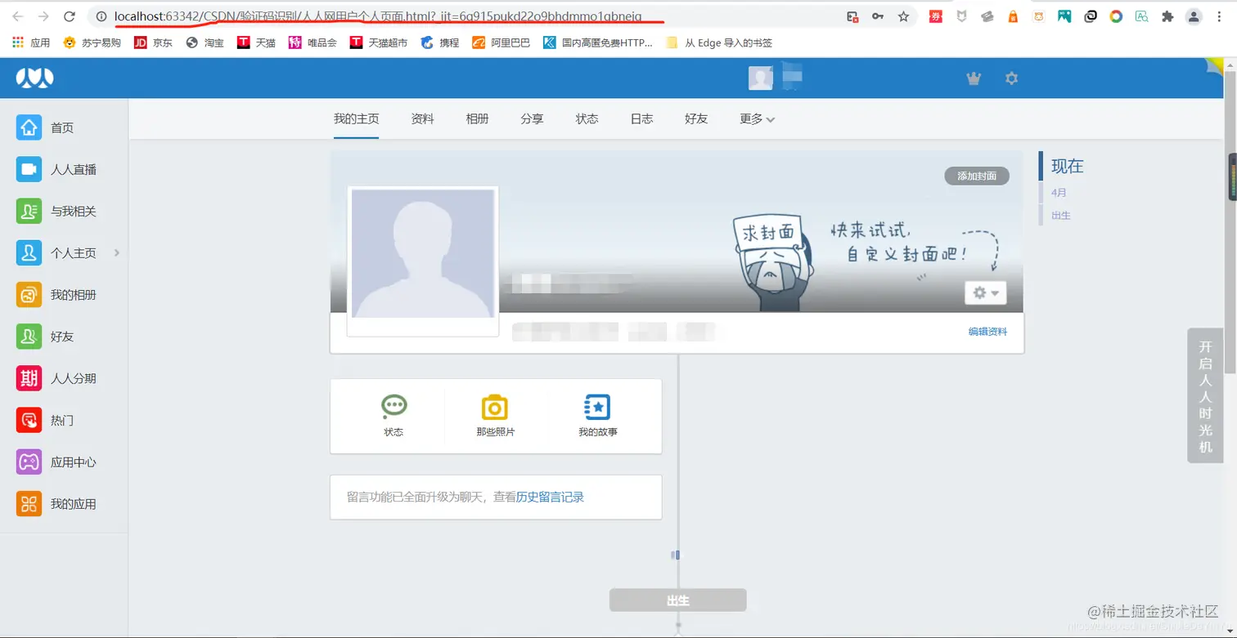1237x638 pixels.
Task: Open settings with the gear icon in header
Action: (x=1012, y=78)
